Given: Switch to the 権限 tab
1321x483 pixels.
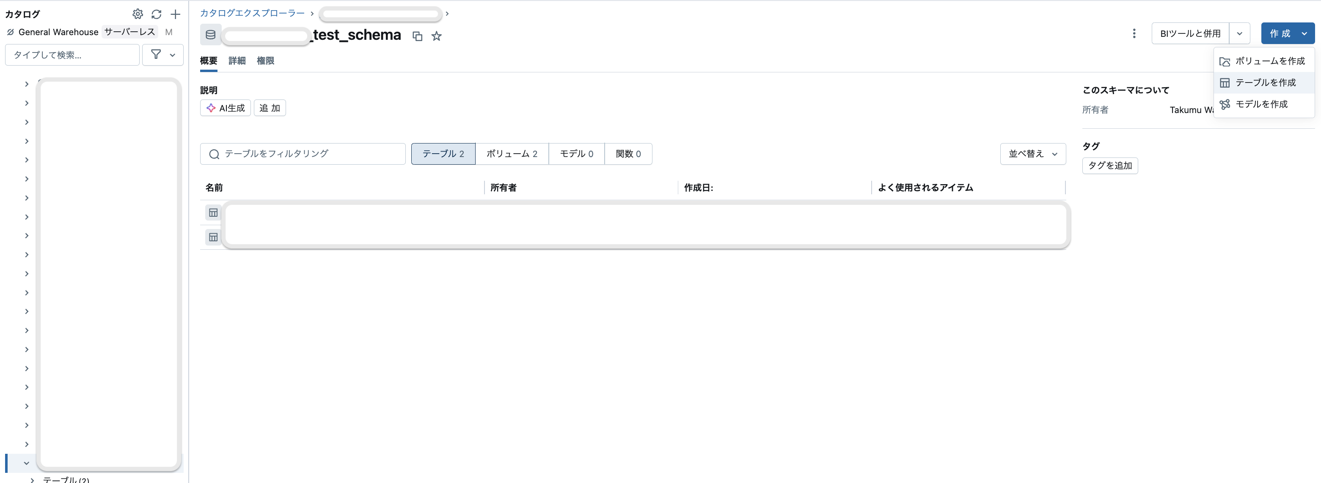Looking at the screenshot, I should (266, 61).
